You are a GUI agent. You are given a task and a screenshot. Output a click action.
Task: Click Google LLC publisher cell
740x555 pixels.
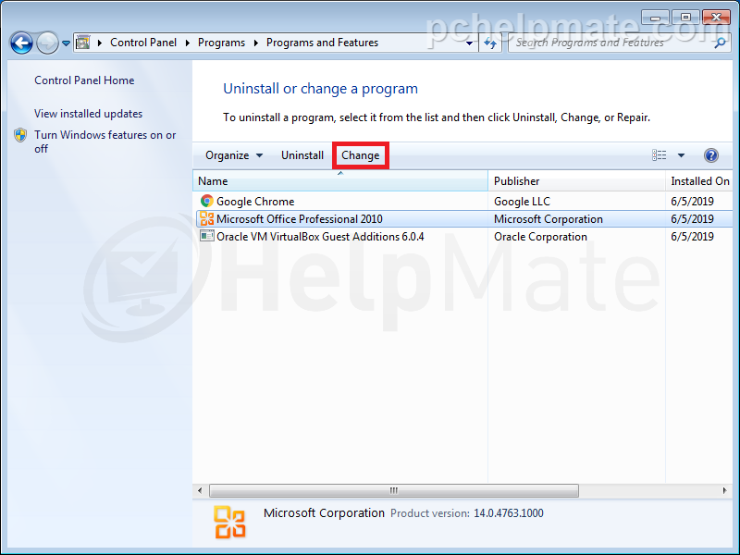[522, 202]
